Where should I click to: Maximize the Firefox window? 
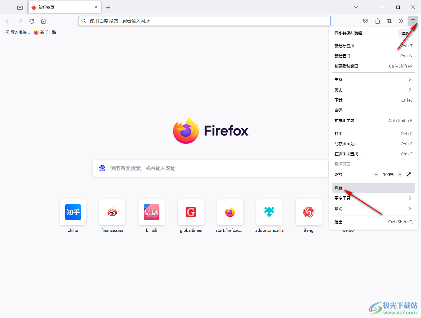[398, 7]
